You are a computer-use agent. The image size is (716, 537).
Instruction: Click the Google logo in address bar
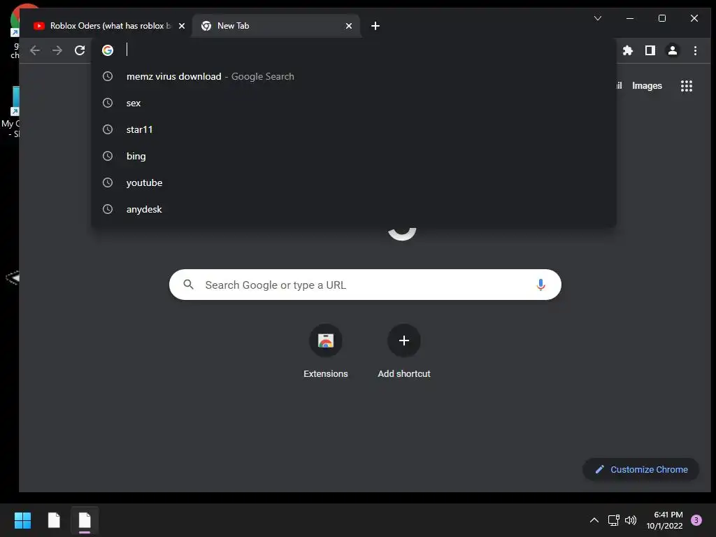108,50
